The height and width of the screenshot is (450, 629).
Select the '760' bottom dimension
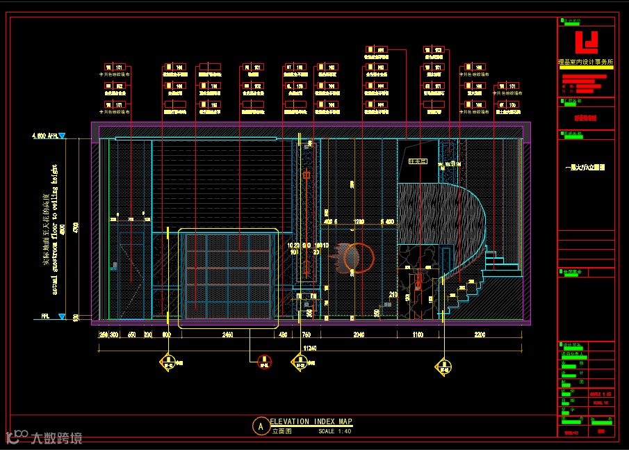306,335
